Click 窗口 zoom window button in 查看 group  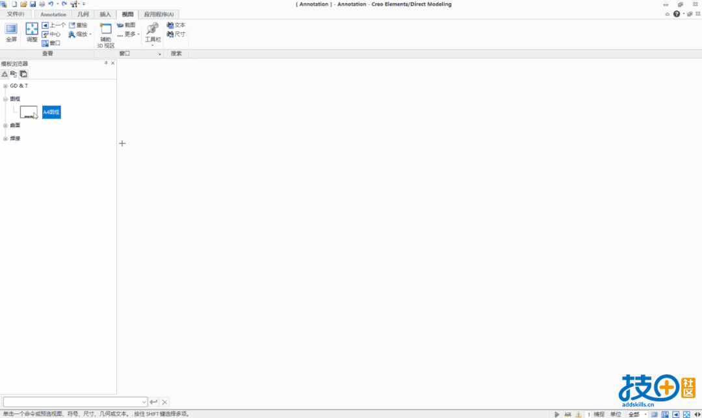51,43
